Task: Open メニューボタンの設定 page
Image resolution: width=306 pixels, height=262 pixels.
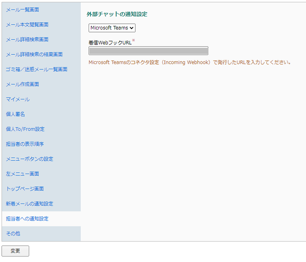Action: pos(29,159)
